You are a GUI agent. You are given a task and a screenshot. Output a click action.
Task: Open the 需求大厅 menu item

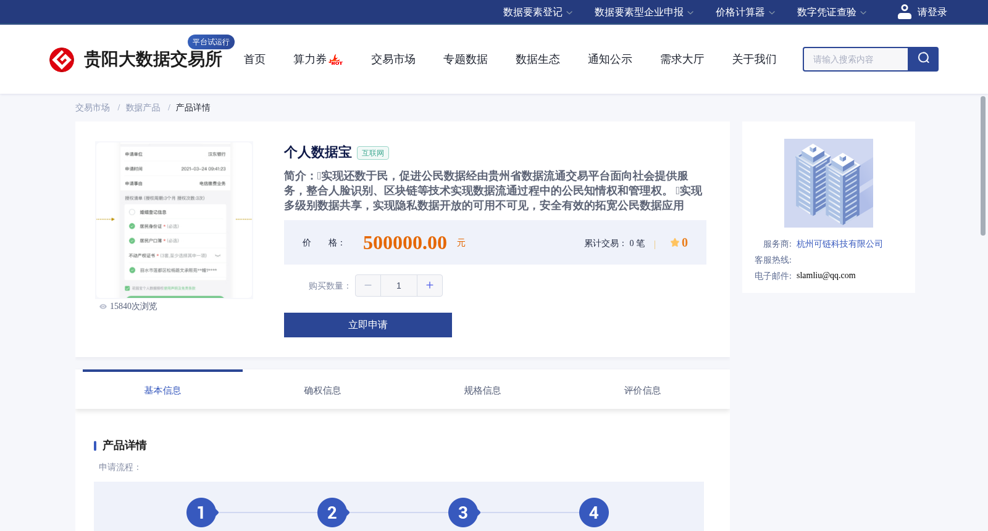(682, 59)
